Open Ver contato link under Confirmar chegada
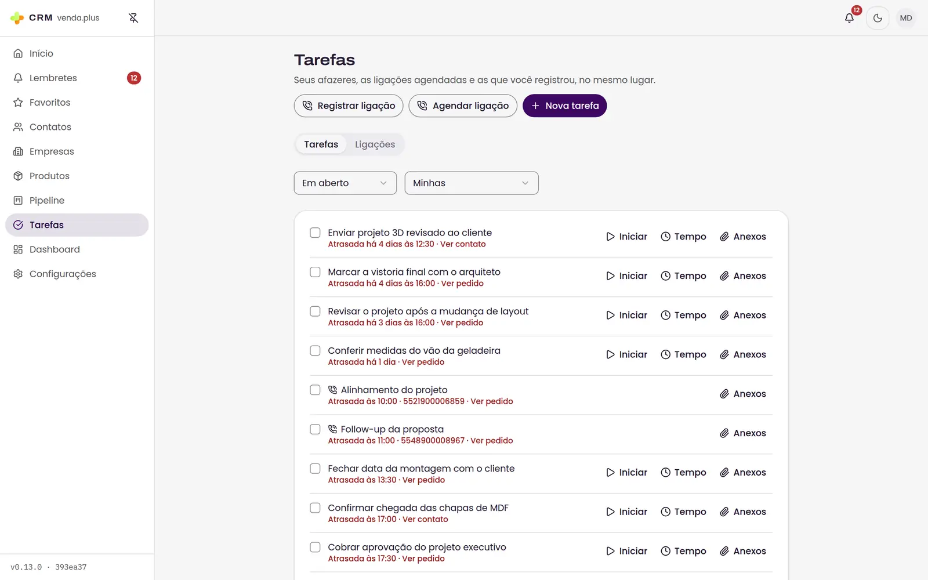The image size is (928, 580). click(425, 520)
